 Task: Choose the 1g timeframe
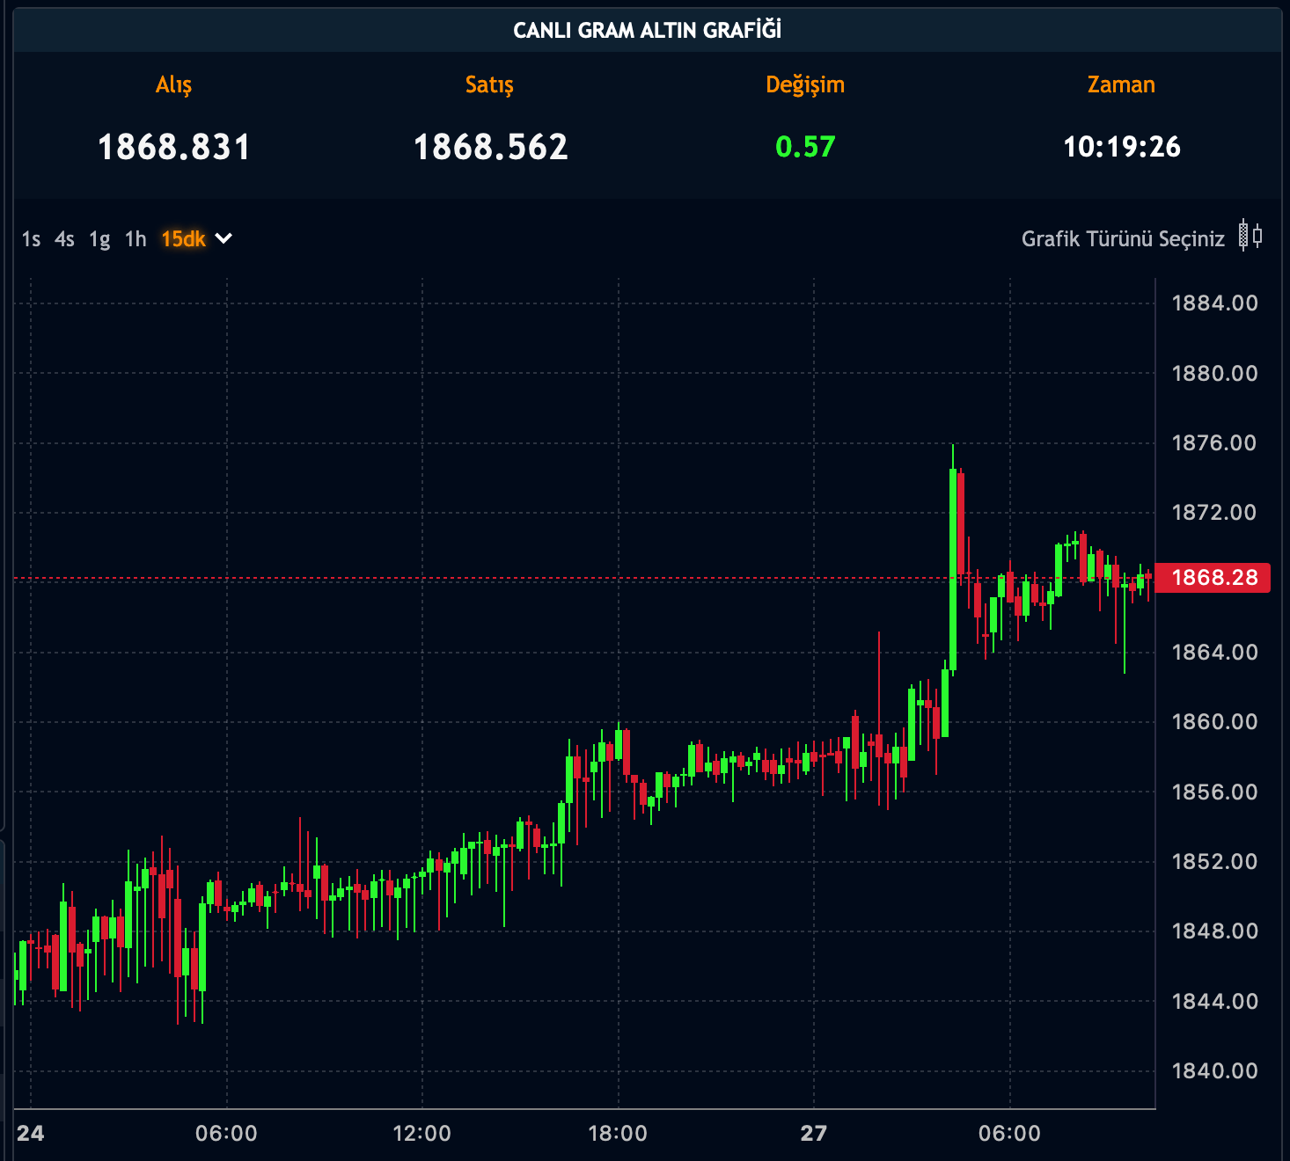(x=99, y=239)
